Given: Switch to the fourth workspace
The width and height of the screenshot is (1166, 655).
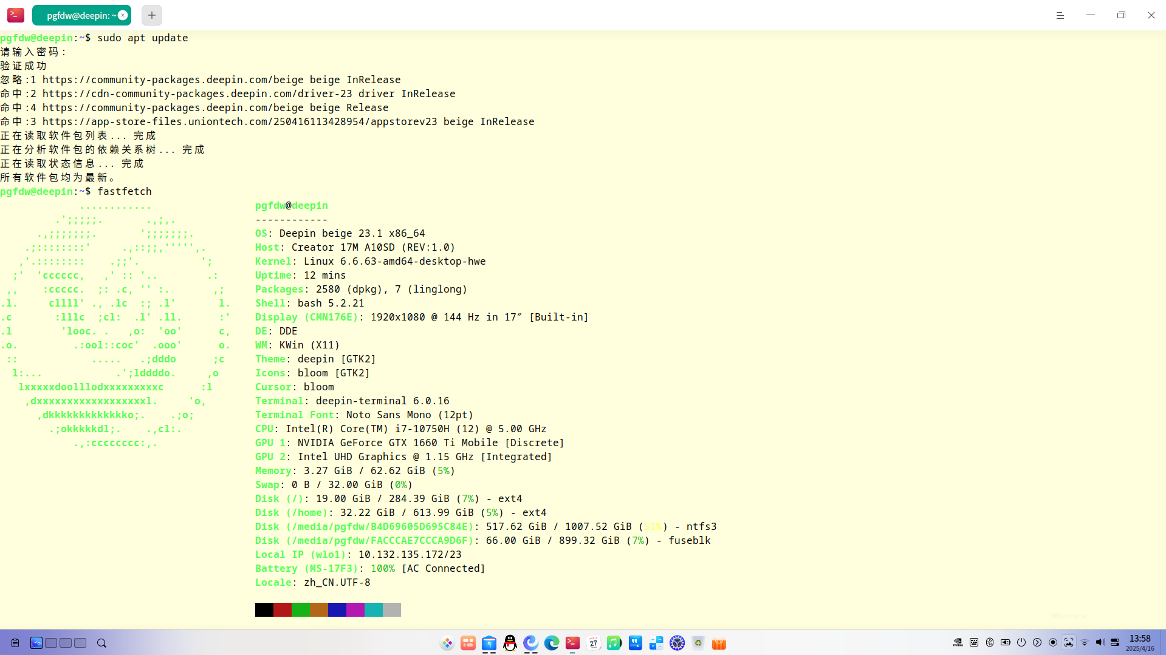Looking at the screenshot, I should pyautogui.click(x=80, y=643).
